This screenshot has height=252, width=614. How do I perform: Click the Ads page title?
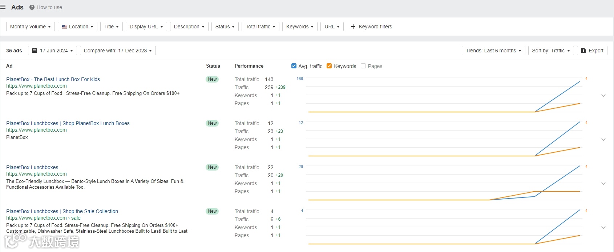[x=17, y=7]
